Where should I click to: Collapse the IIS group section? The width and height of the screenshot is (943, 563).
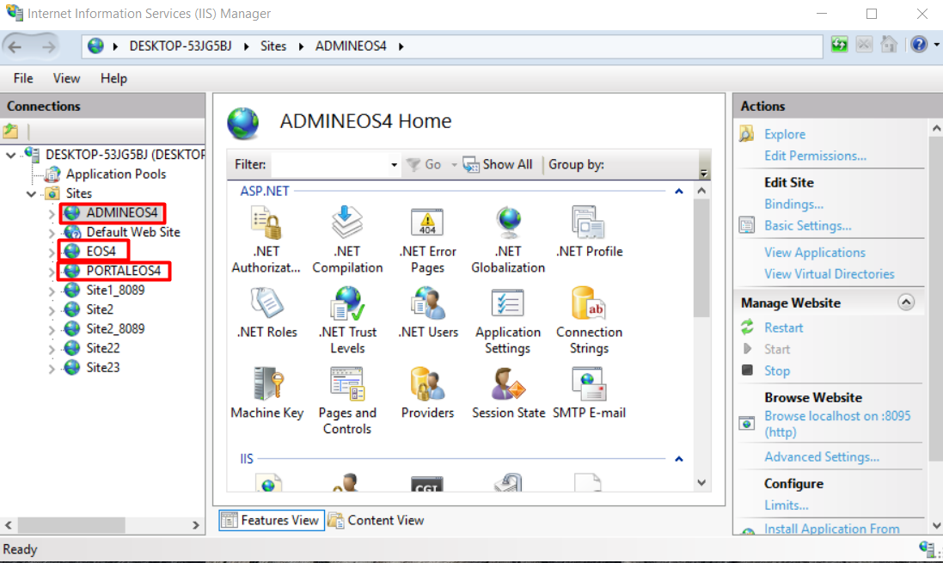(x=679, y=459)
